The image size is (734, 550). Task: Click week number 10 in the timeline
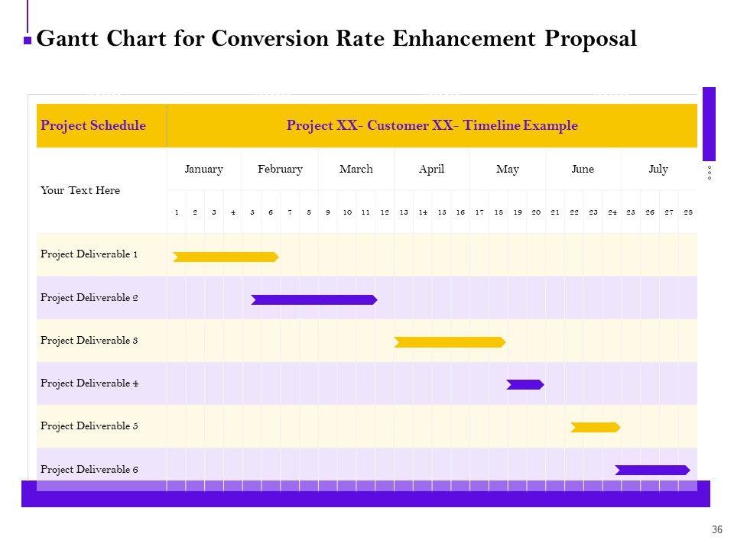(347, 212)
